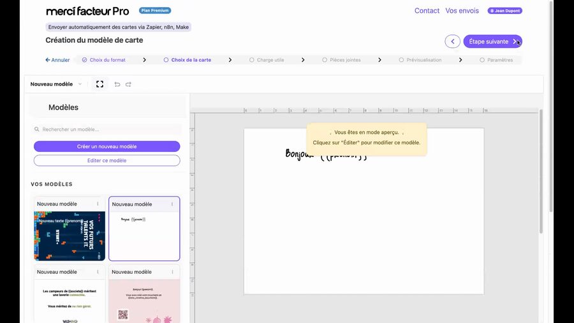Screen dimensions: 574x323
Task: Click the chevron after Prévisualisation
Action: [460, 60]
